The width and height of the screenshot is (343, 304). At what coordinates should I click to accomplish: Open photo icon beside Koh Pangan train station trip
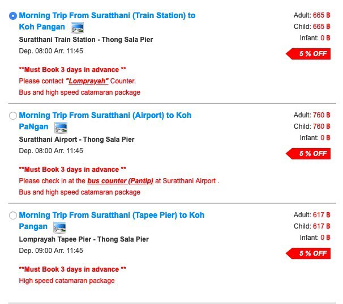point(77,28)
